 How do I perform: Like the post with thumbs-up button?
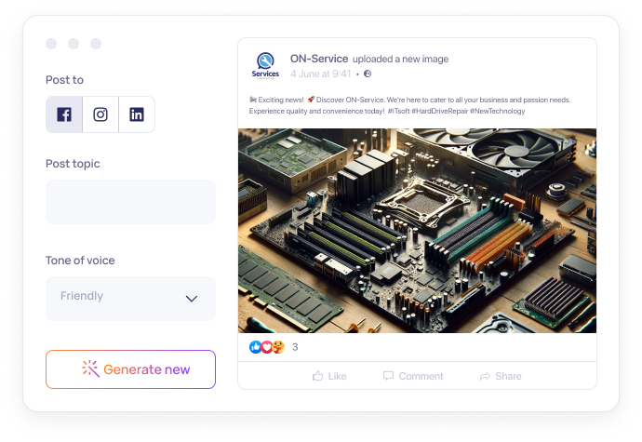point(329,376)
